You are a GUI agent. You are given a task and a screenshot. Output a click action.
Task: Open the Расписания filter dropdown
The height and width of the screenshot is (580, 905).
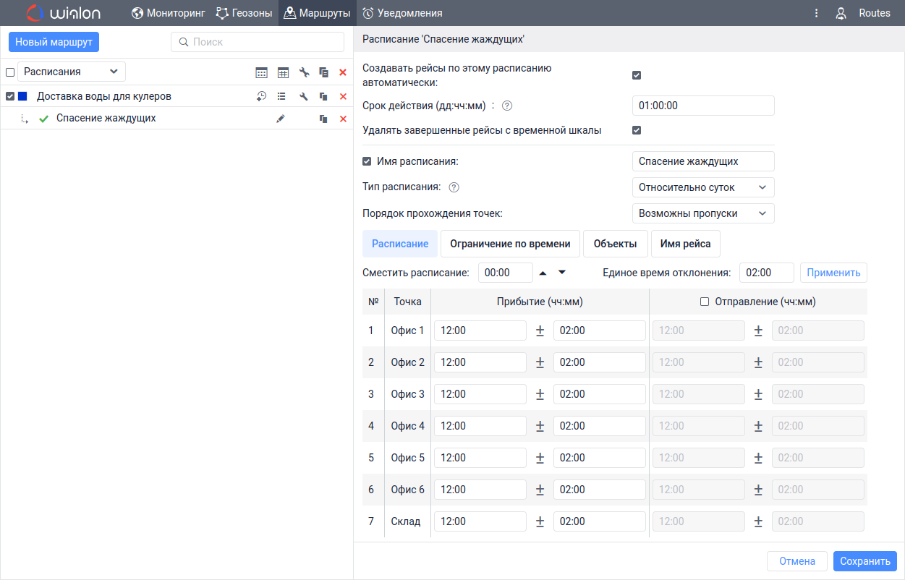tap(71, 72)
